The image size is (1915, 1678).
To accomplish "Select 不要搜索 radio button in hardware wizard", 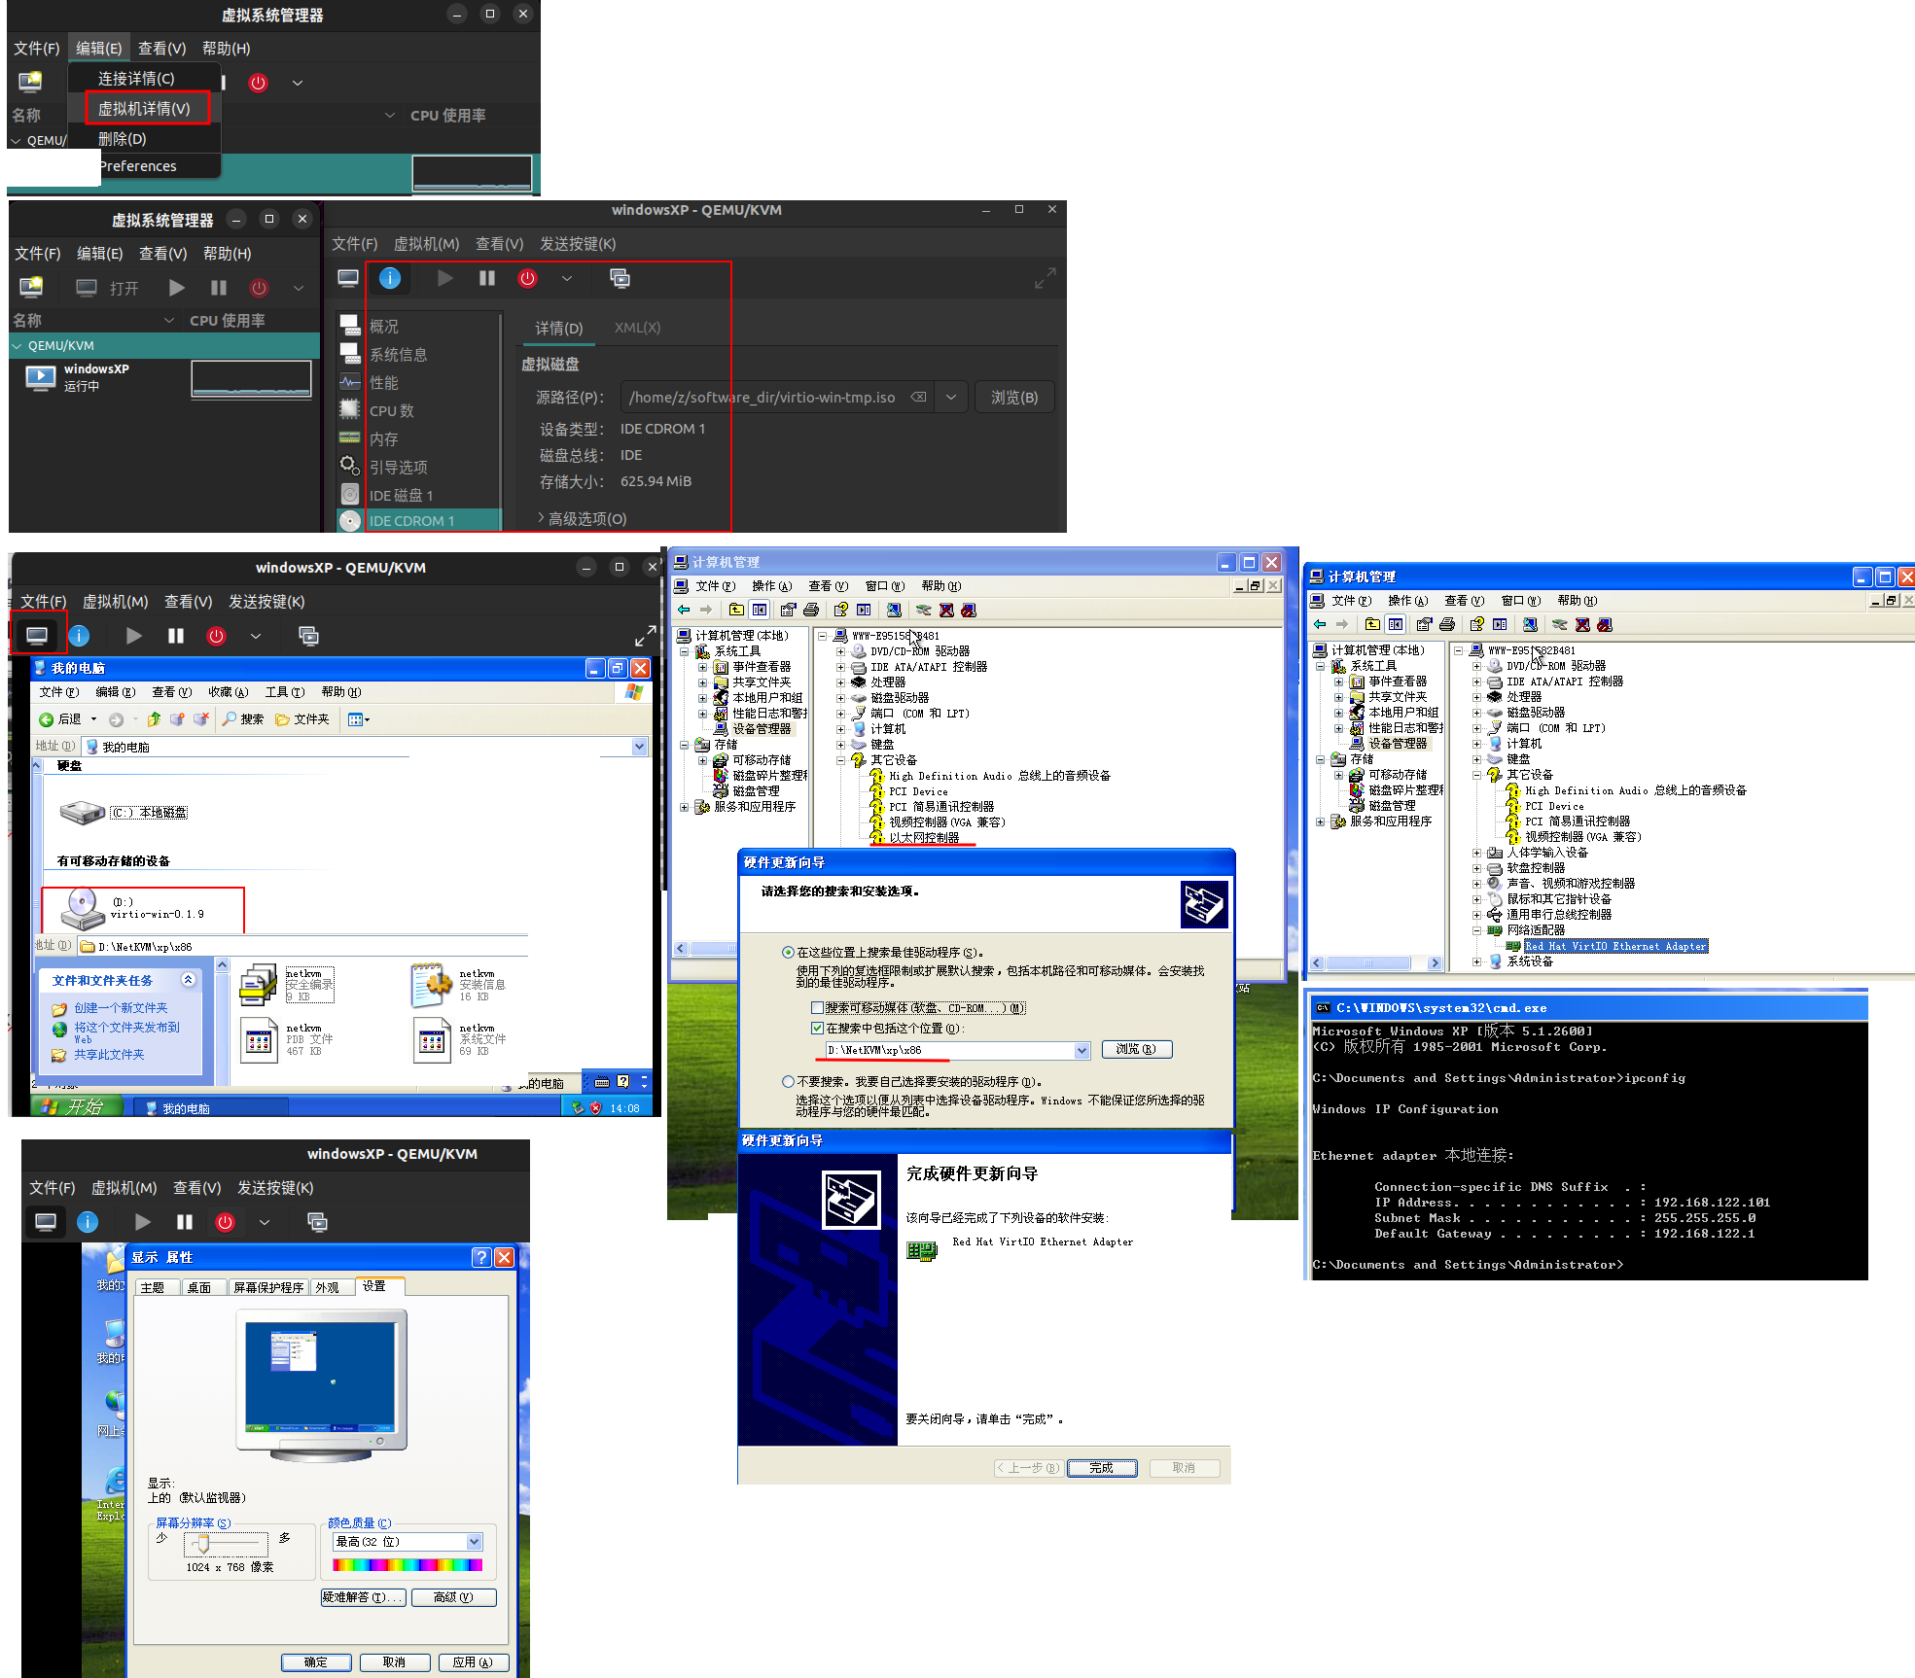I will point(788,1082).
